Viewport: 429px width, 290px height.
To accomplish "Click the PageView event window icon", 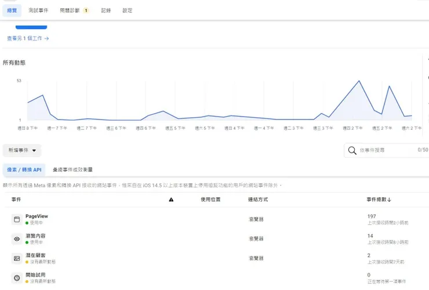I will coord(17,219).
